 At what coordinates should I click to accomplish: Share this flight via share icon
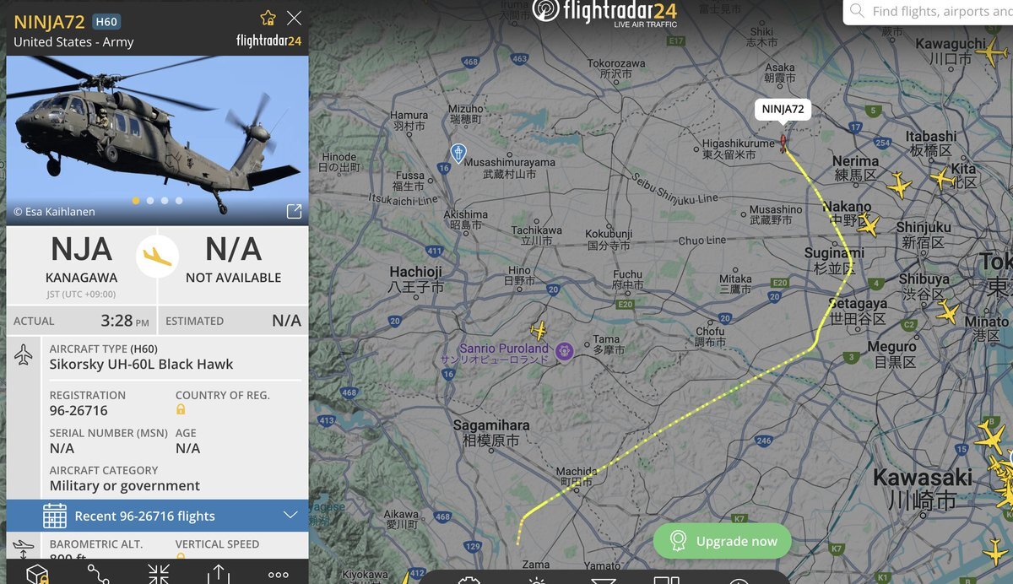pos(218,574)
